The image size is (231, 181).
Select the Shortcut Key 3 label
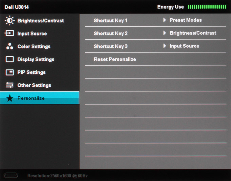click(111, 46)
